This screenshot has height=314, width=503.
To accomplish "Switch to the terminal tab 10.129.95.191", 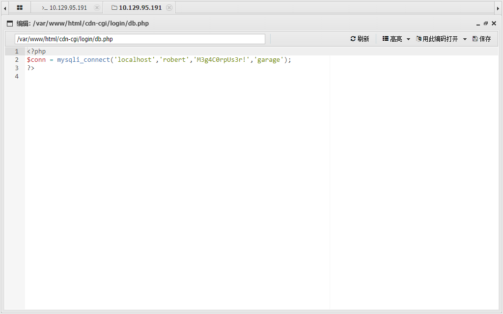I will pyautogui.click(x=68, y=7).
